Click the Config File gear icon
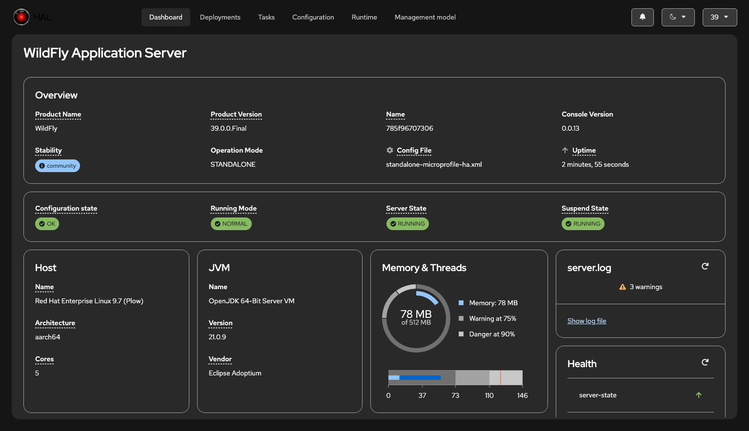This screenshot has height=431, width=749. coord(390,150)
